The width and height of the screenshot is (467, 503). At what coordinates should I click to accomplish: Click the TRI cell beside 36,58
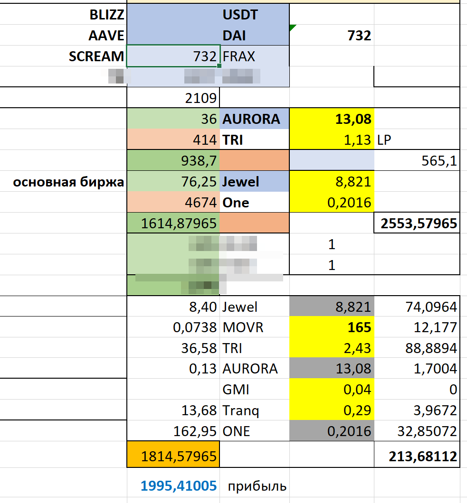(254, 348)
